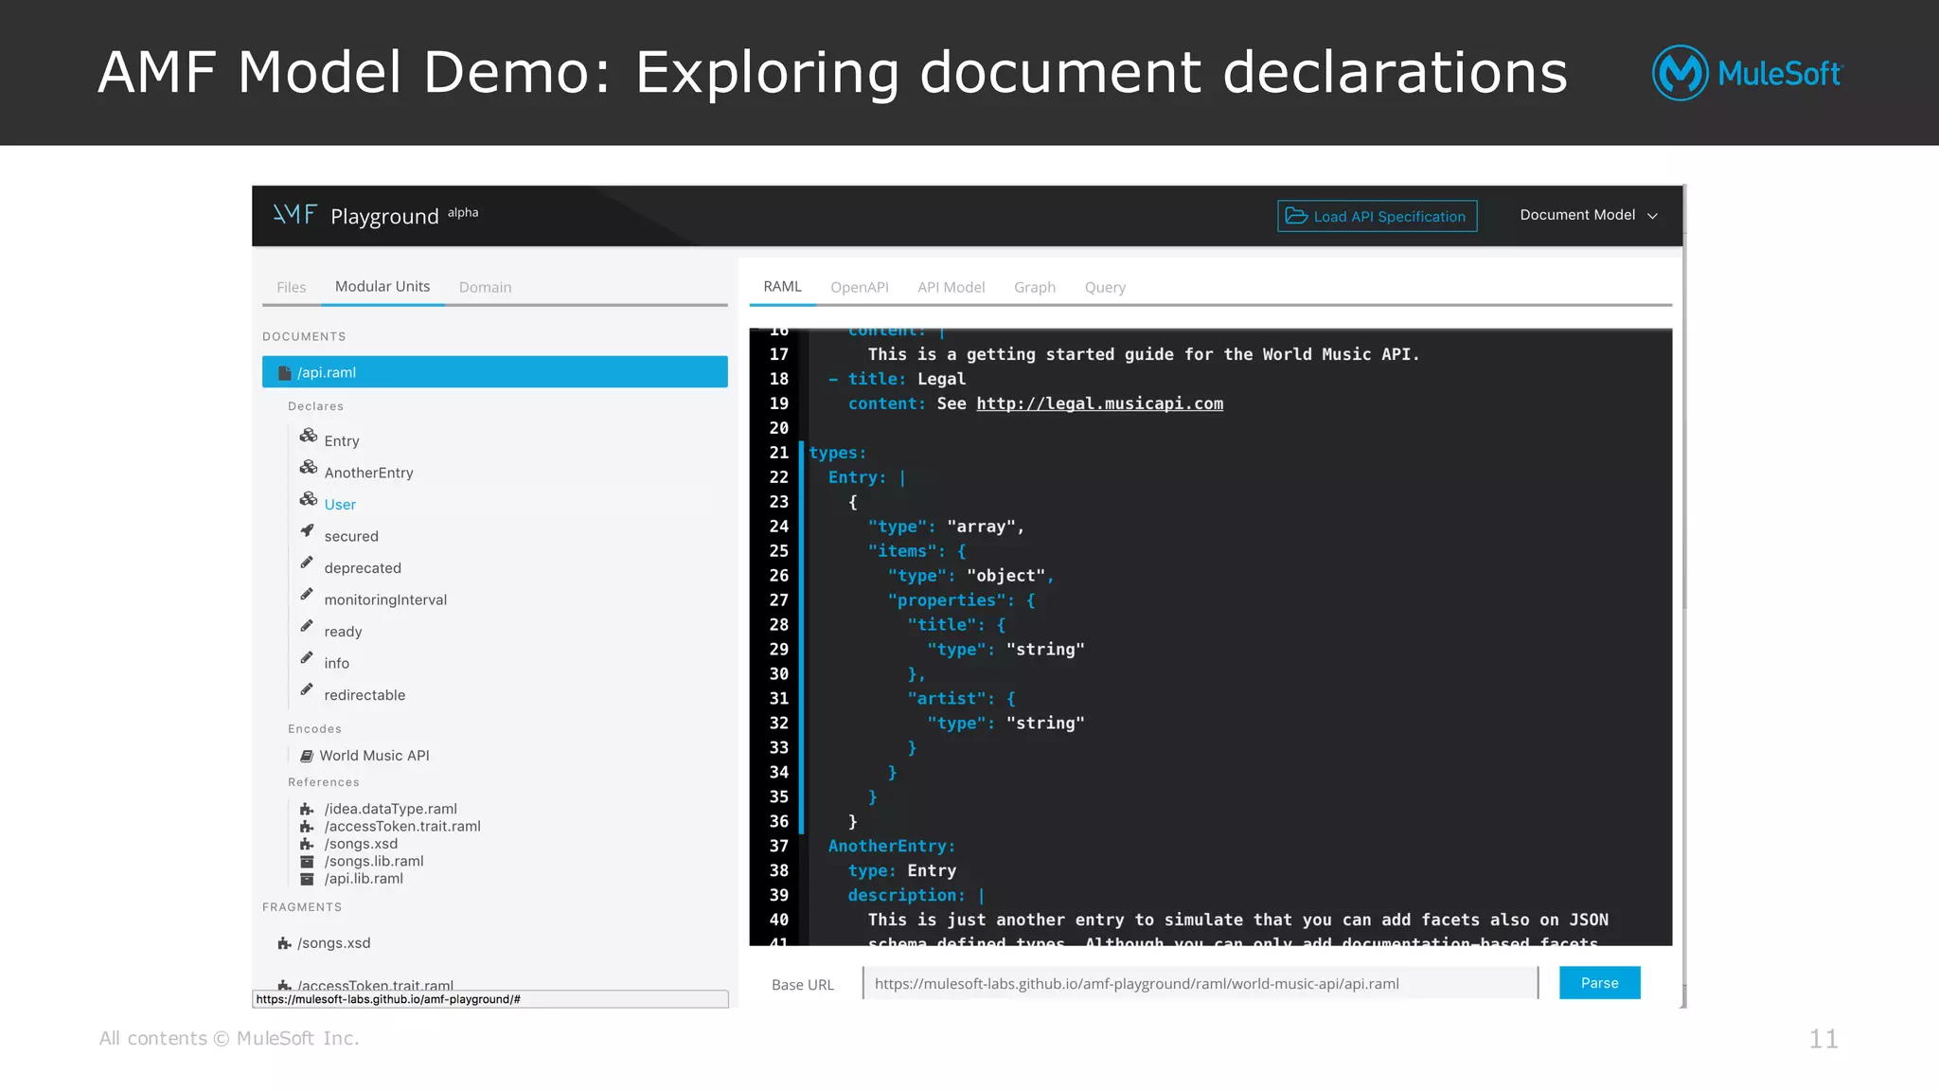Select the AnotherEntry declaration
The image size is (1939, 1091).
tap(368, 473)
